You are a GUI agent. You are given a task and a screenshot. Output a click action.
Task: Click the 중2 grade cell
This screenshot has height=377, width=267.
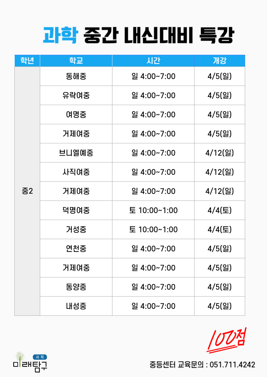click(x=27, y=191)
